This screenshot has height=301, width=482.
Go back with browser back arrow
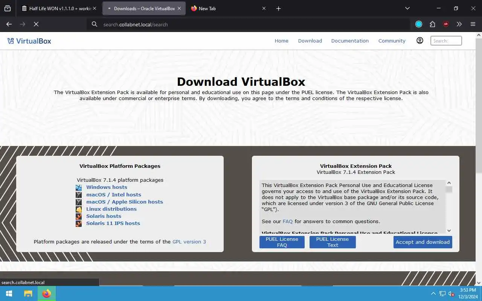9,24
